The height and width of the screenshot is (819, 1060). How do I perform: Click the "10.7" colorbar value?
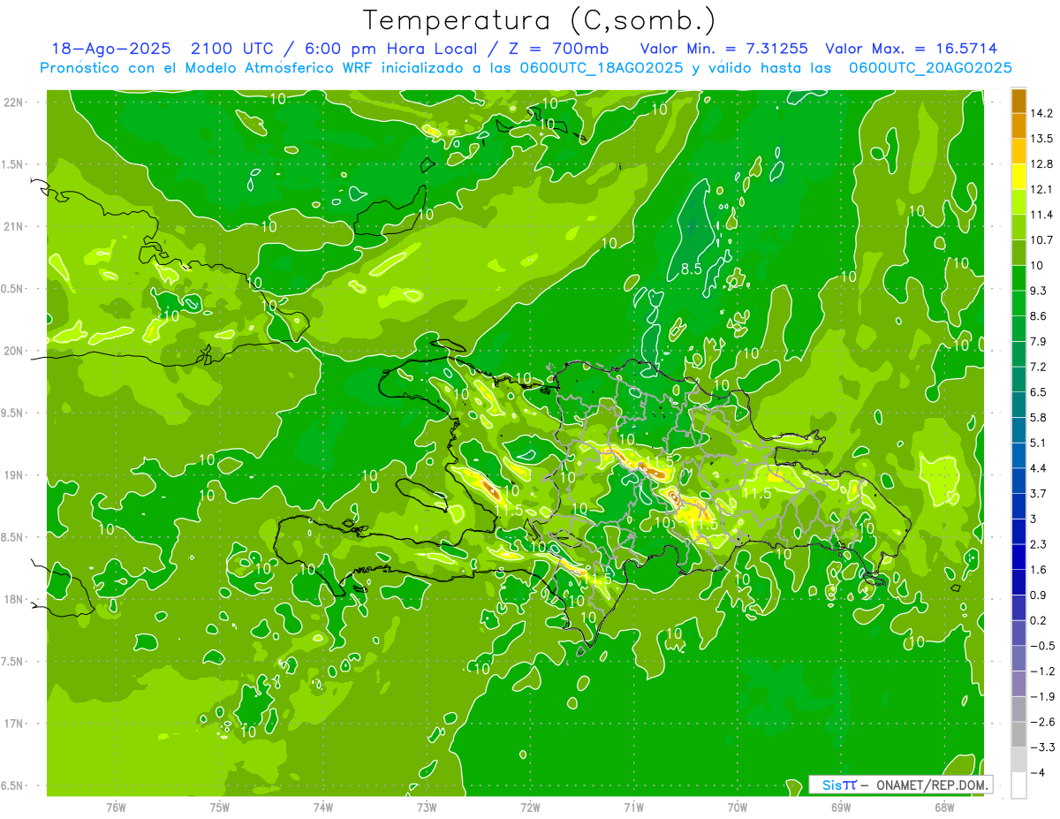1041,240
